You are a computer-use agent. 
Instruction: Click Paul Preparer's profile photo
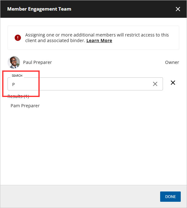[14, 62]
